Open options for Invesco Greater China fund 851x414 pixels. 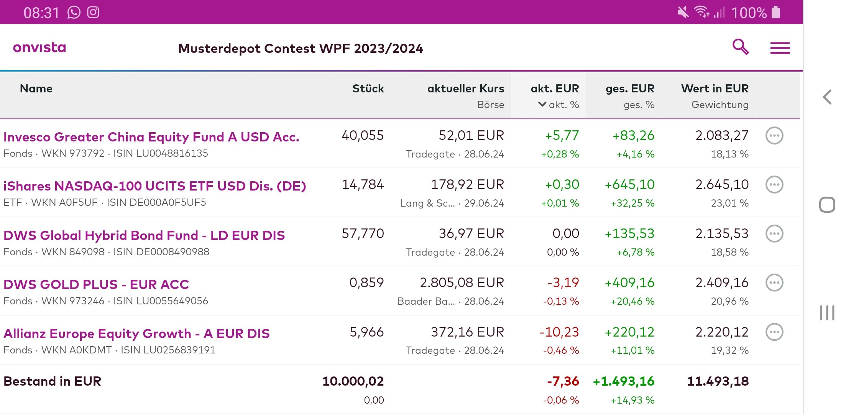774,136
